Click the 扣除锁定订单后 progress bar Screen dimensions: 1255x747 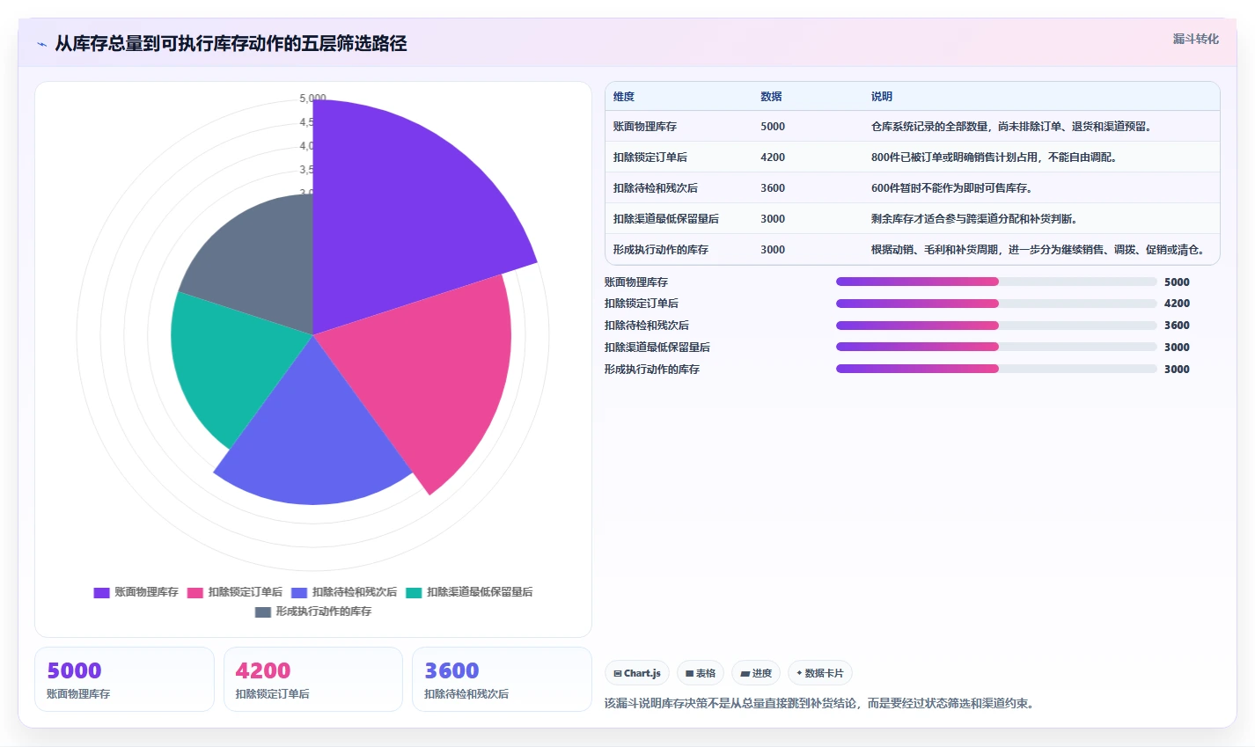tap(996, 304)
